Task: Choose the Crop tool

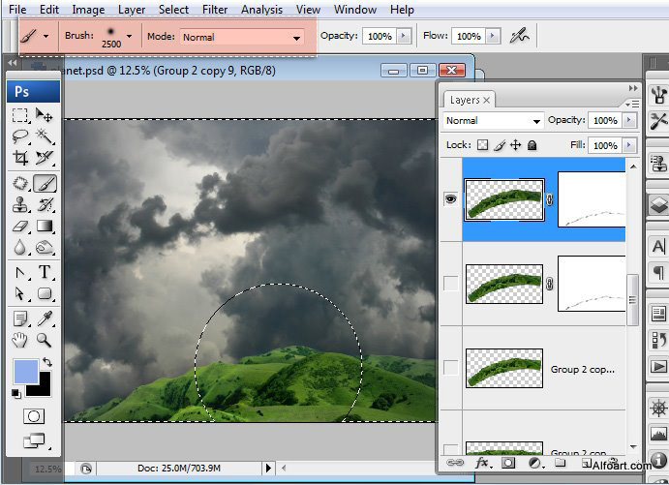Action: [19, 158]
